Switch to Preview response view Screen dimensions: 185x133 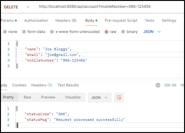coord(48,97)
